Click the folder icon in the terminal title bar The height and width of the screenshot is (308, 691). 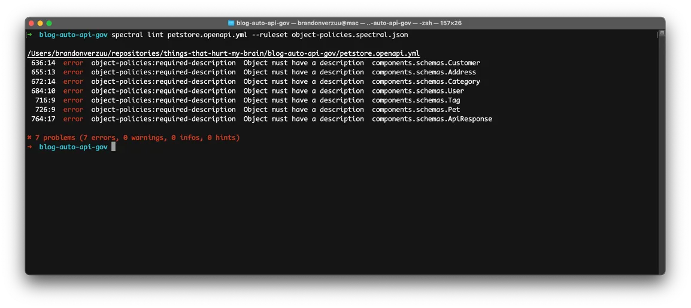coord(231,23)
